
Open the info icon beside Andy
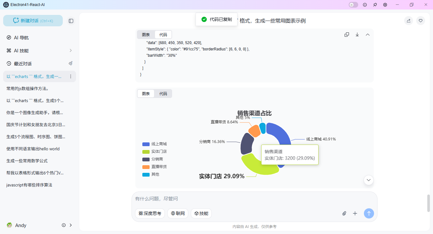tap(64, 225)
